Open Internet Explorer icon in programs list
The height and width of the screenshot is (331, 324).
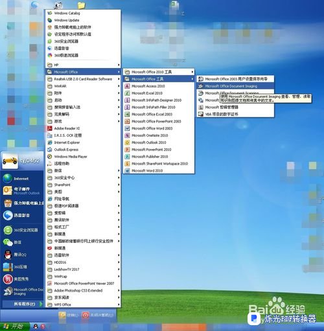50,143
